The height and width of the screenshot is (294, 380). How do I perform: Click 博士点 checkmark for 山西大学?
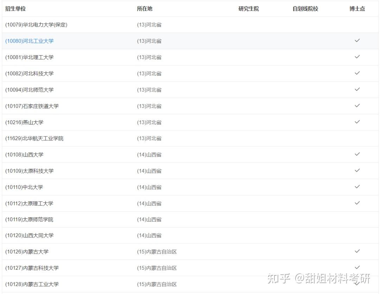tap(357, 154)
